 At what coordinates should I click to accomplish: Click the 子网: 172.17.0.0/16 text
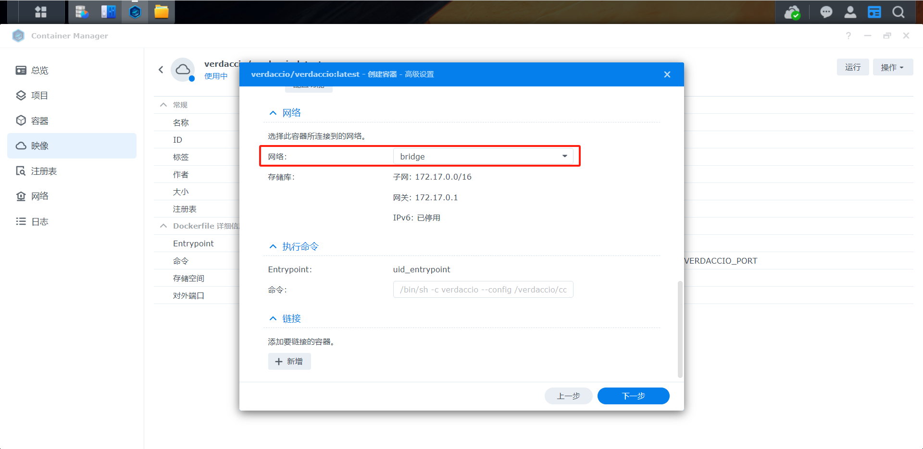432,177
